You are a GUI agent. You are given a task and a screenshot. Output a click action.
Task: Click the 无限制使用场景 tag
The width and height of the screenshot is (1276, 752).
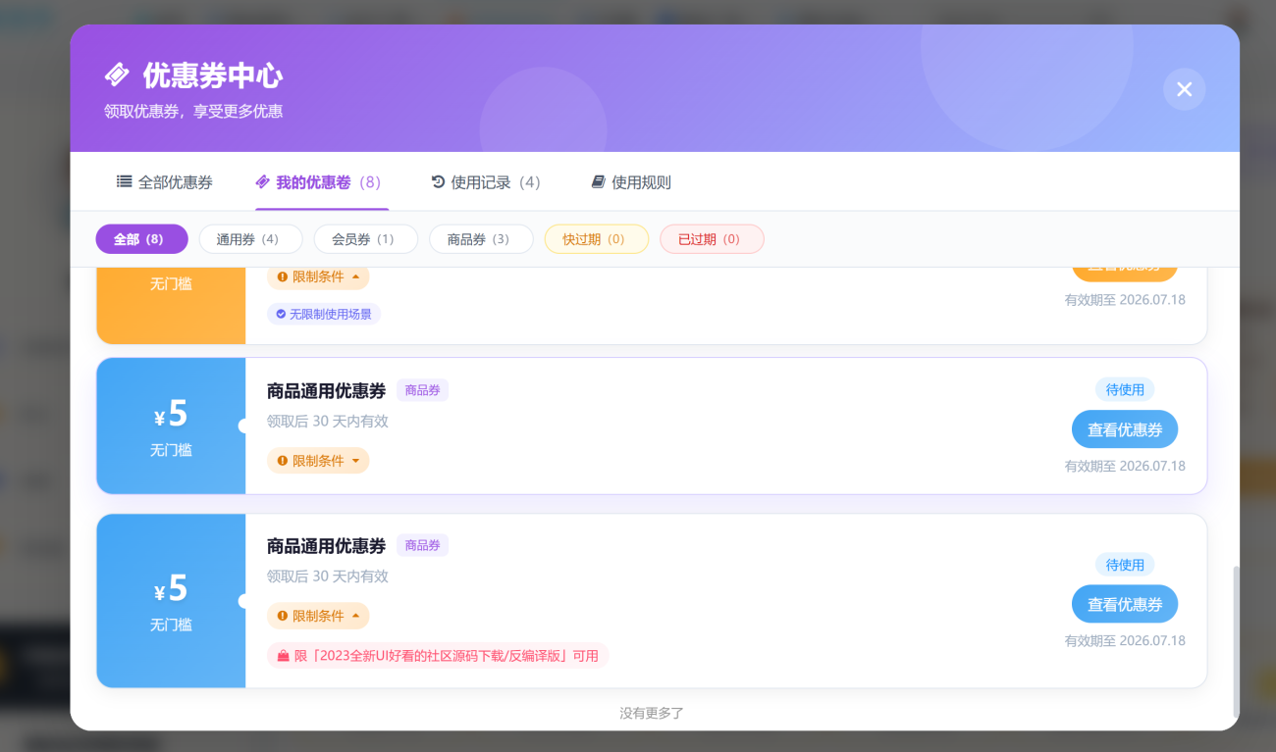coord(324,315)
